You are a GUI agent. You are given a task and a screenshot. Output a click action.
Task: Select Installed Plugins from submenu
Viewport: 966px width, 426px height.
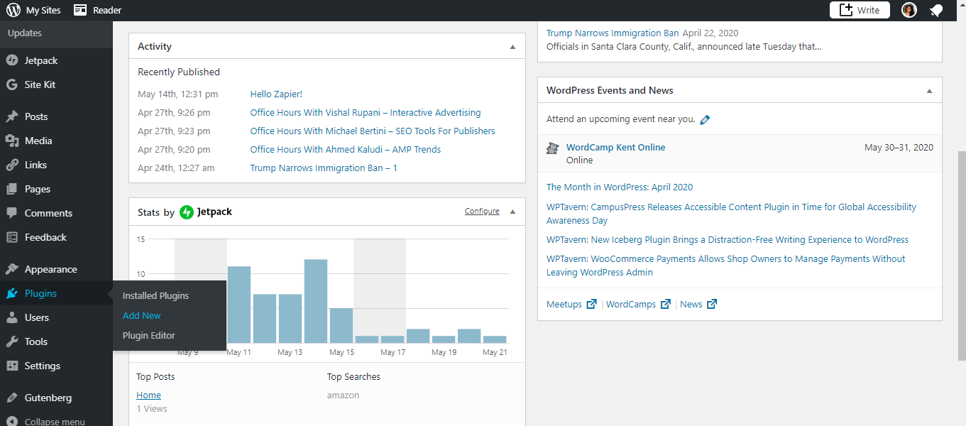point(155,295)
